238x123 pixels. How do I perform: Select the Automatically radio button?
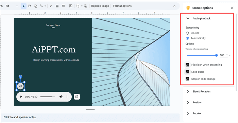pos(187,38)
